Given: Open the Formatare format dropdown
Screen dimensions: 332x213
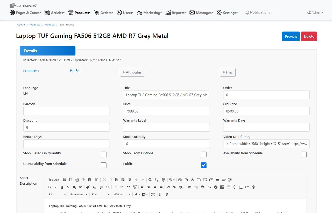Looking at the screenshot, I should [x=79, y=194].
